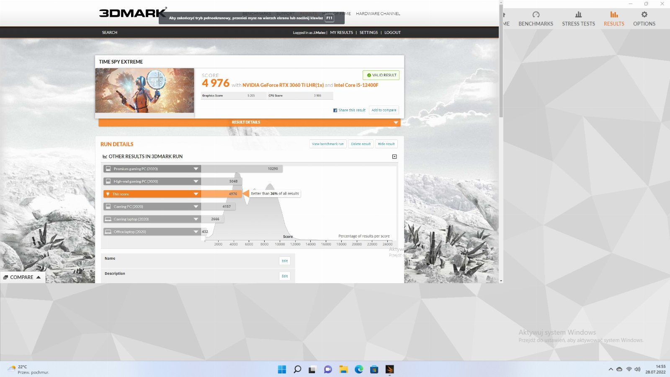670x377 pixels.
Task: Open account Settings link
Action: click(x=368, y=32)
